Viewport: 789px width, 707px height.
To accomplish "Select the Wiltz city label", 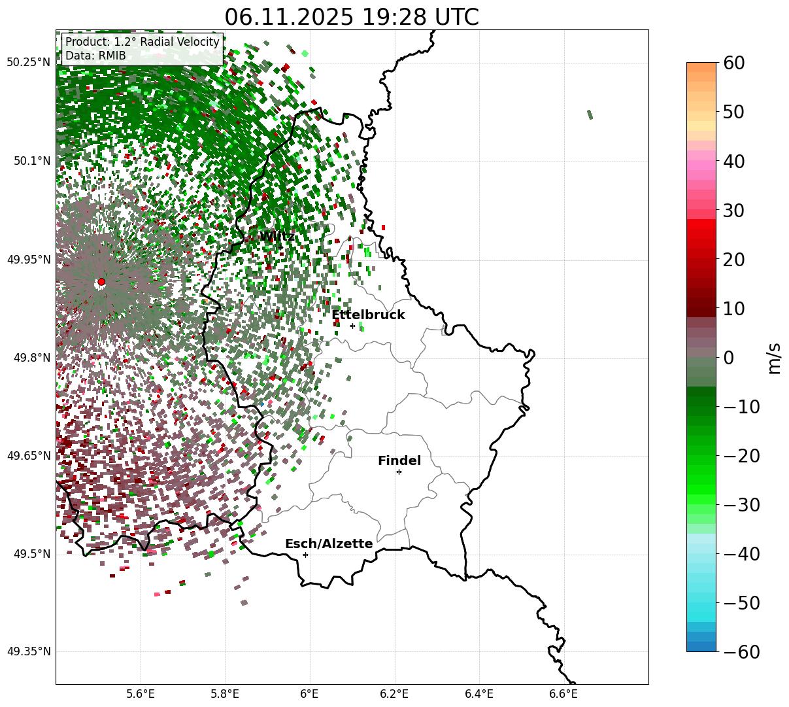I will 277,237.
